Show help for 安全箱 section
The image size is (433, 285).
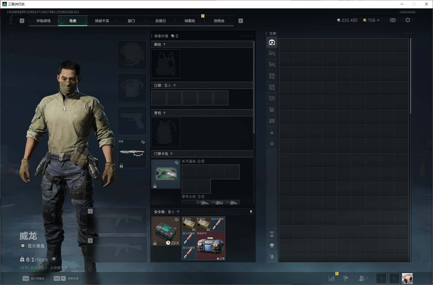pyautogui.click(x=178, y=212)
